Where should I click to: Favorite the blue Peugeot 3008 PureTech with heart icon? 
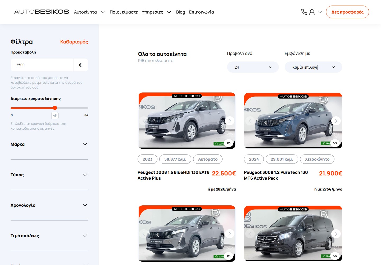(x=336, y=135)
